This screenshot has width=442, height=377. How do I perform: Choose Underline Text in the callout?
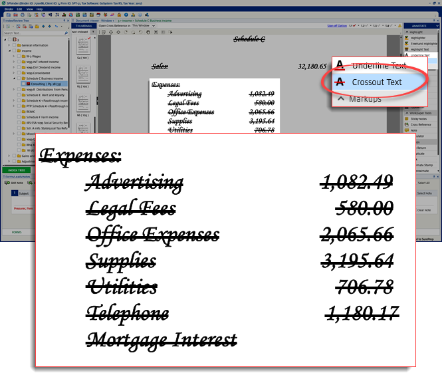(x=380, y=66)
